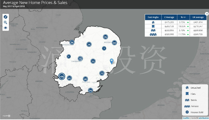Image resolution: width=209 pixels, height=120 pixels.
Task: Click the £ Average column header
Action: pyautogui.click(x=169, y=17)
